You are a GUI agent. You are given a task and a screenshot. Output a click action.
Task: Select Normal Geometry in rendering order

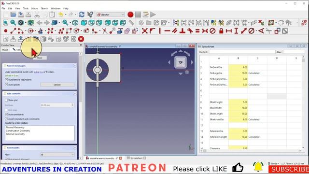(x=15, y=128)
